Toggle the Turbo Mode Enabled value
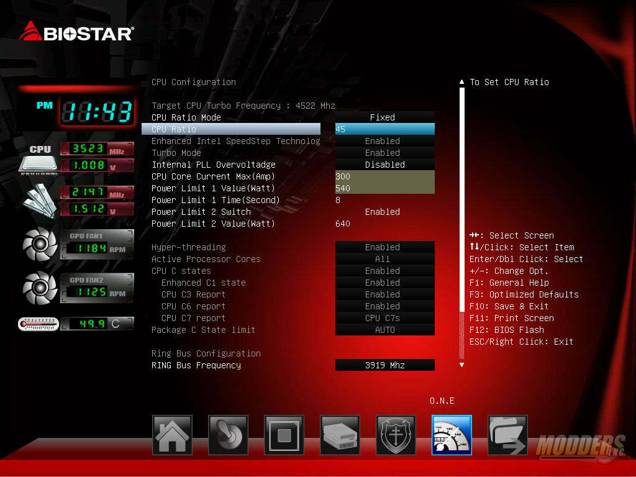Image resolution: width=636 pixels, height=477 pixels. (x=385, y=153)
